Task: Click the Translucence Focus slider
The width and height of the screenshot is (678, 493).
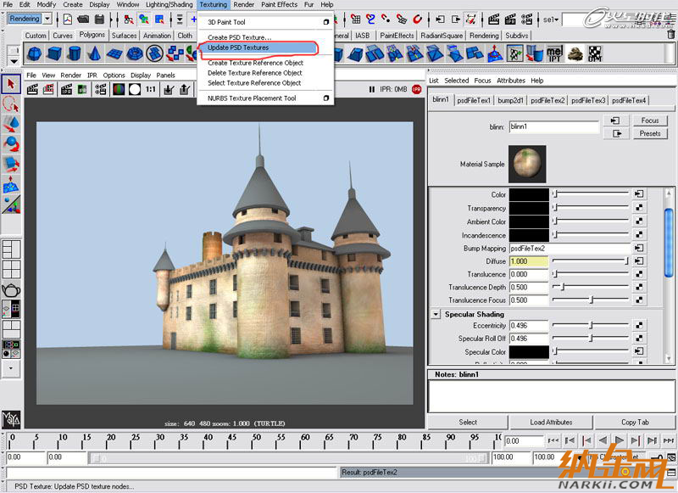Action: pos(591,300)
